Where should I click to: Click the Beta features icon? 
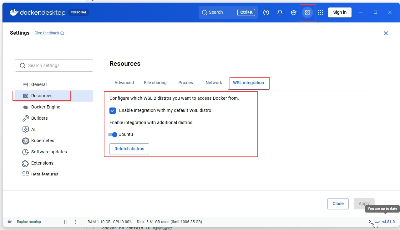tap(26, 174)
